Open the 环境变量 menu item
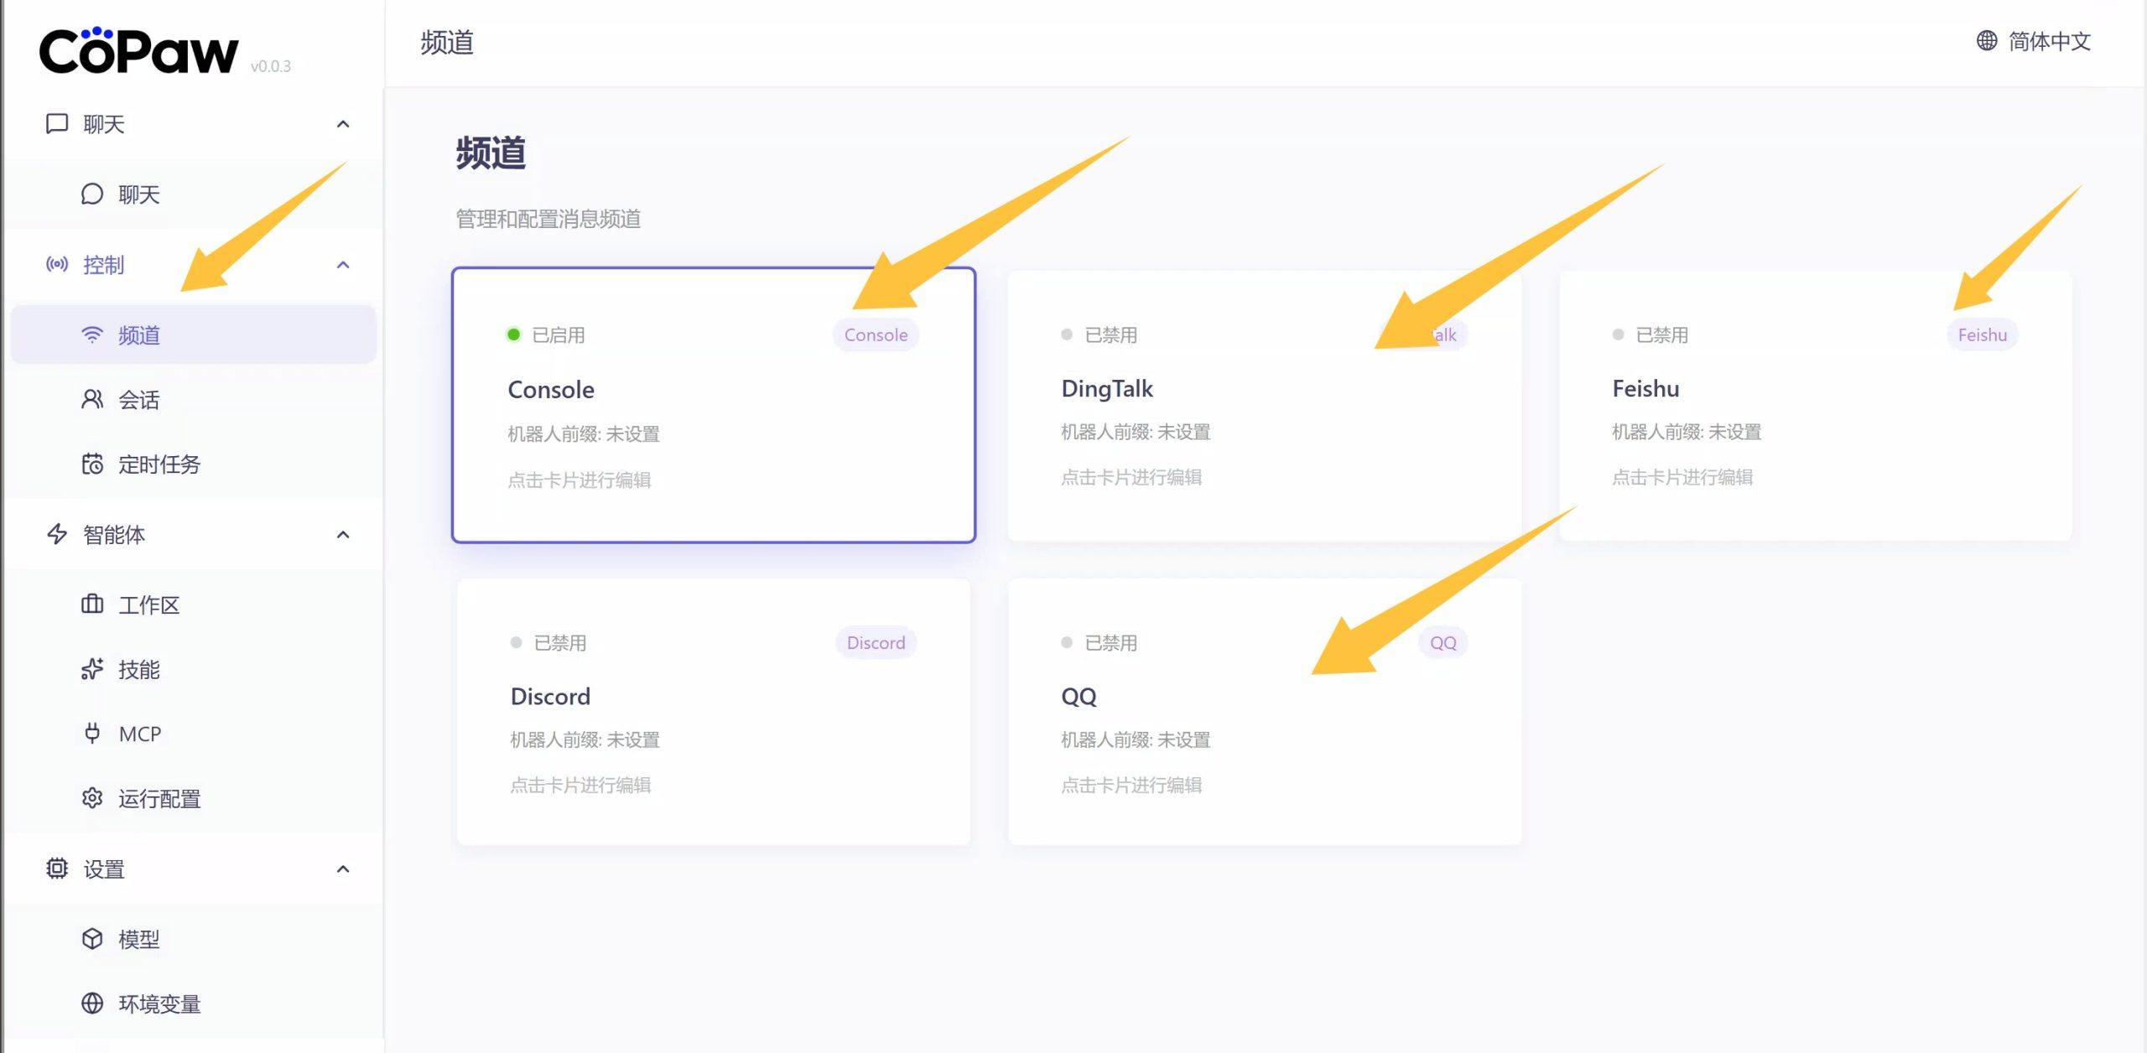This screenshot has height=1053, width=2147. pos(159,1004)
